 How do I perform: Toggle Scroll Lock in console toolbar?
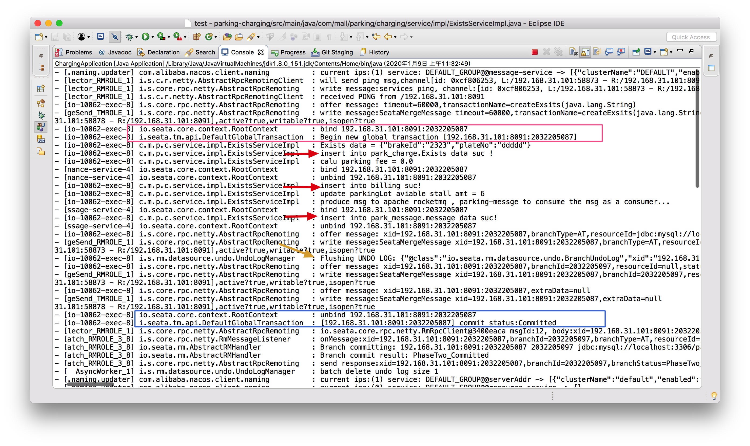(585, 52)
